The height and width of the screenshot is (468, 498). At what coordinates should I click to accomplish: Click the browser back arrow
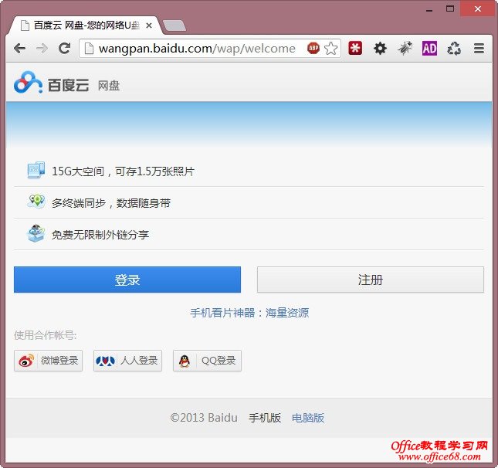(x=20, y=49)
